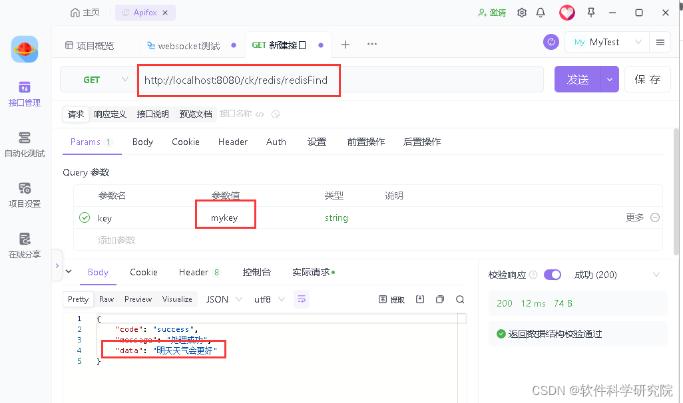Viewport: 683px width, 403px height.
Task: Click the Apifox planet logo
Action: (25, 49)
